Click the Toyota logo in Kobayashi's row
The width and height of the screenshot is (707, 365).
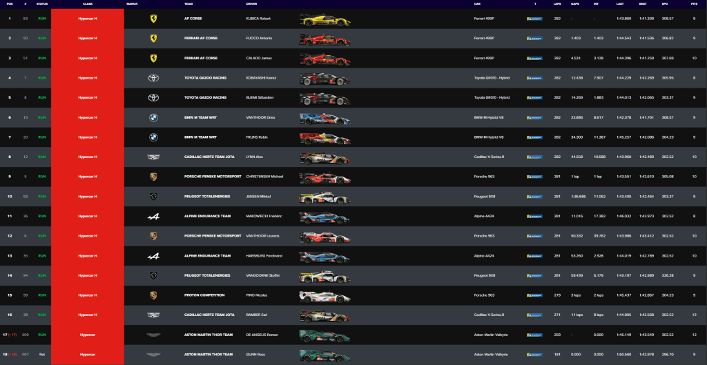tap(153, 78)
